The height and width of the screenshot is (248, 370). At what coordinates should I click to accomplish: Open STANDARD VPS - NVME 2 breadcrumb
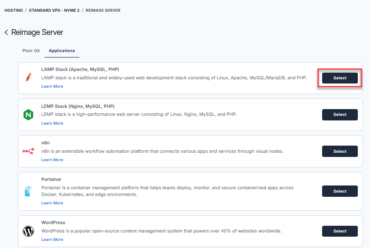tap(54, 10)
